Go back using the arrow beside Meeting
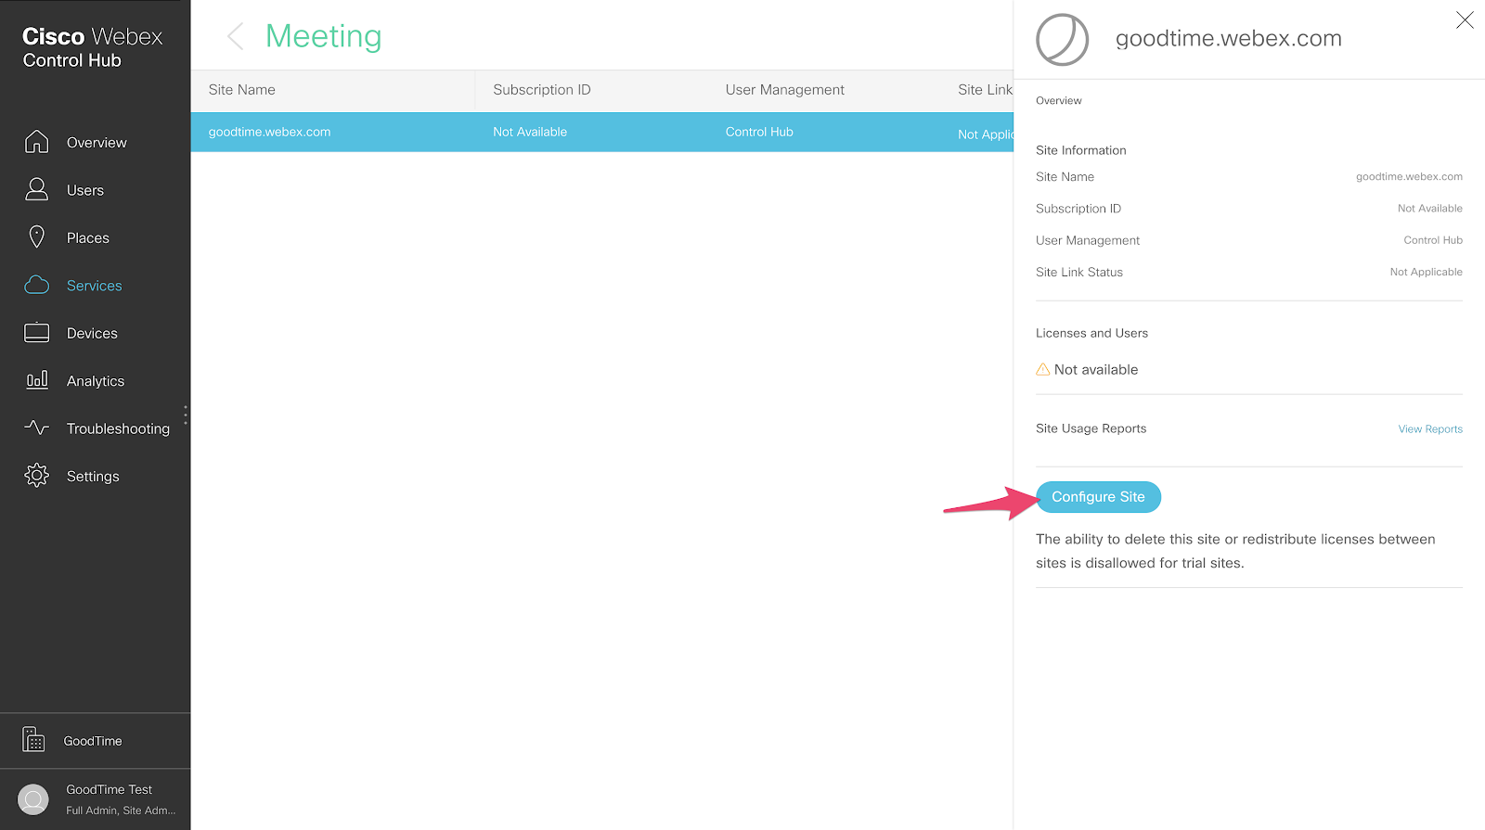The image size is (1485, 830). click(x=236, y=37)
